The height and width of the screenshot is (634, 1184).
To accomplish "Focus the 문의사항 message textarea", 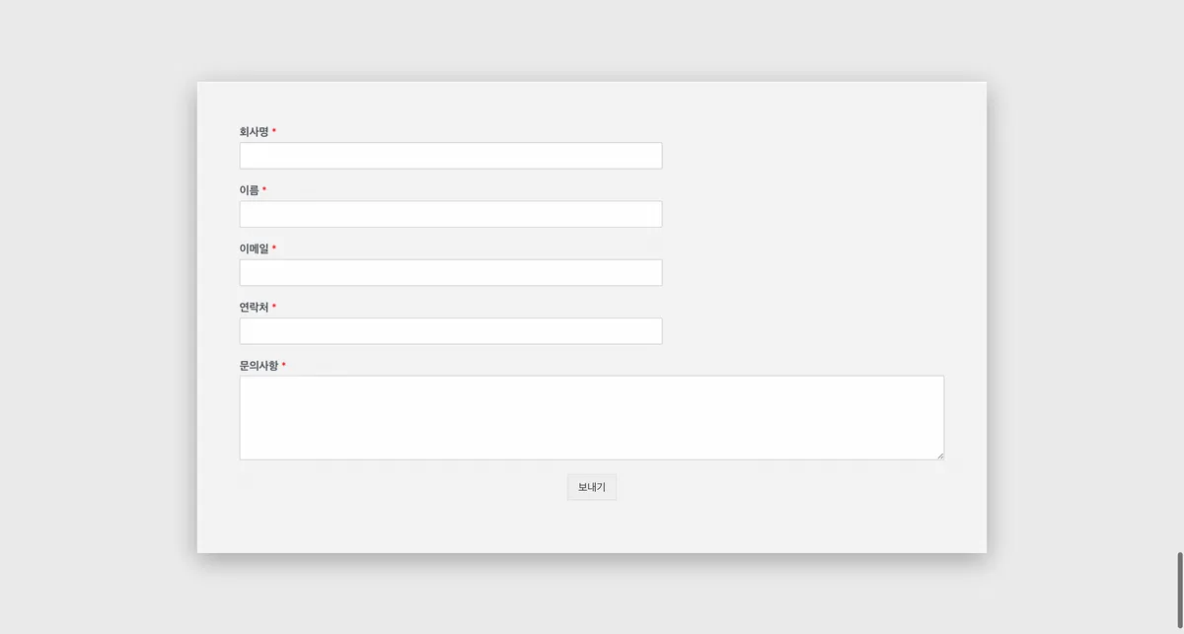I will tap(591, 417).
